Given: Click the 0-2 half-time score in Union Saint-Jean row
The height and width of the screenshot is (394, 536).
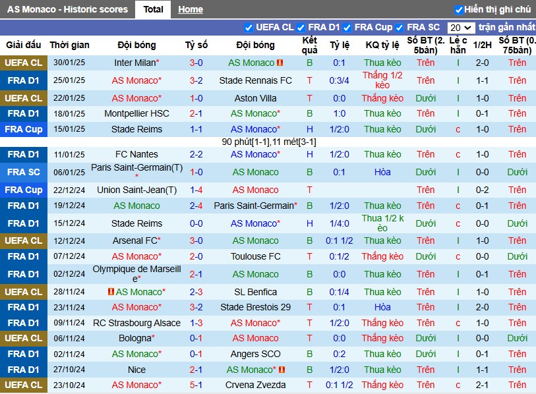Looking at the screenshot, I should point(483,190).
